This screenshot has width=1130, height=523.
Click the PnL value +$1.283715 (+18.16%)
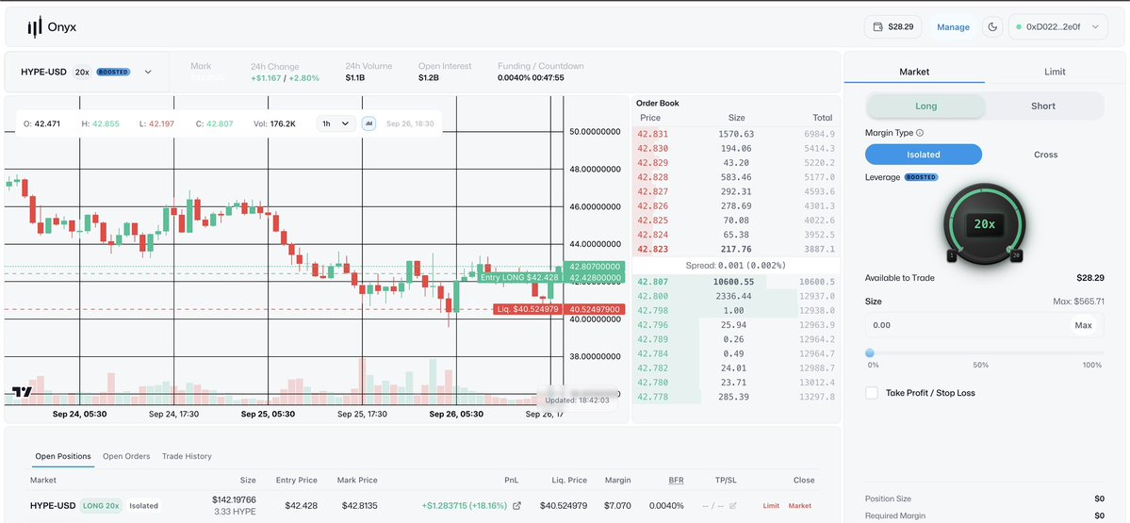coord(464,506)
